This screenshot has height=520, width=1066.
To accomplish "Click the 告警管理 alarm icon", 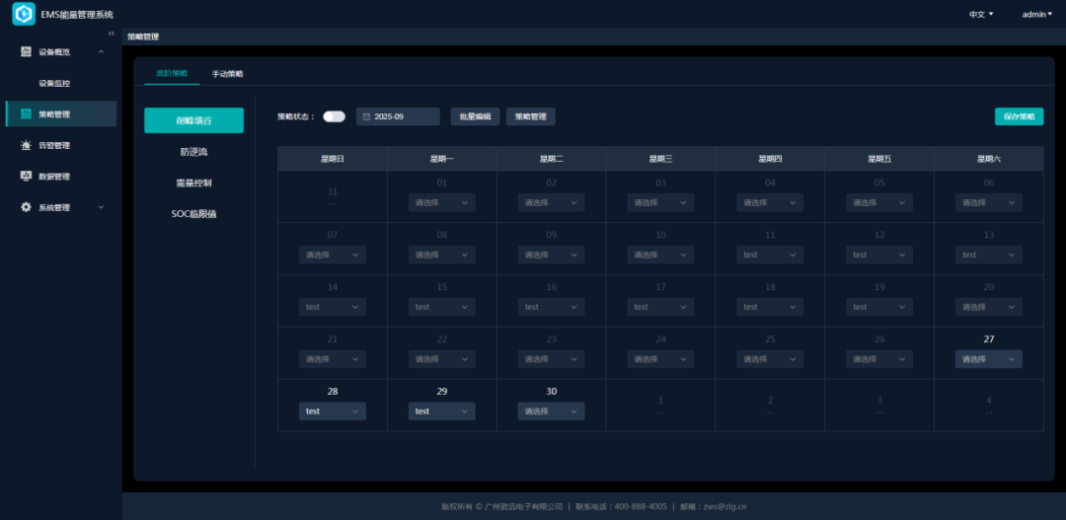I will 26,145.
